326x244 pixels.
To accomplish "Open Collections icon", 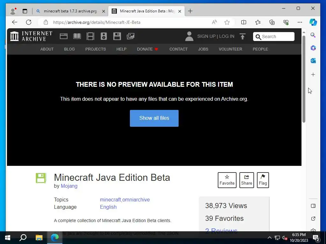I will tap(272, 22).
